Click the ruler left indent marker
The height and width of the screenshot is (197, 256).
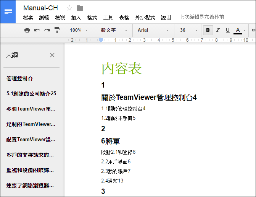[x=101, y=40]
